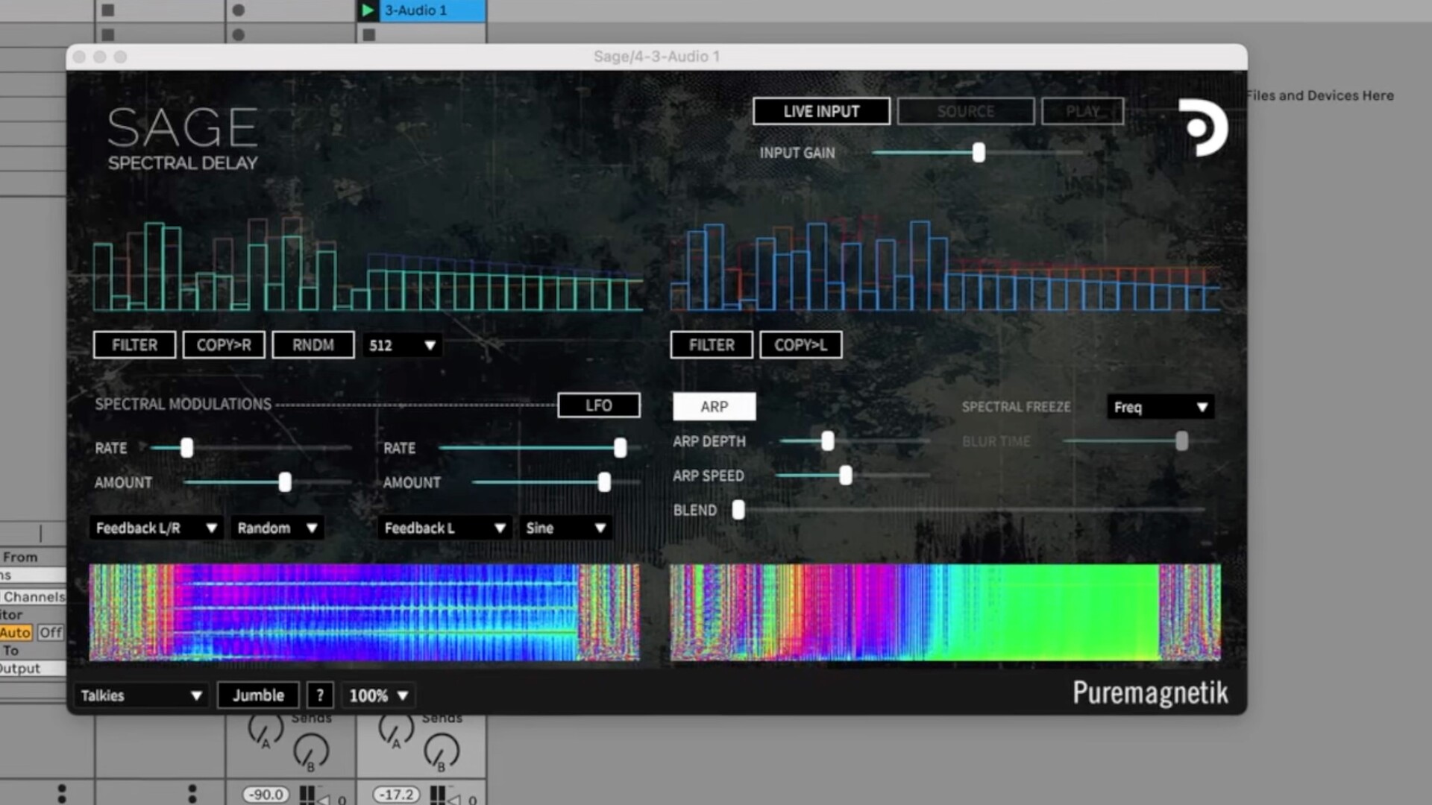Click the Puremagnetik logo icon at top right
This screenshot has width=1432, height=805.
pos(1202,127)
